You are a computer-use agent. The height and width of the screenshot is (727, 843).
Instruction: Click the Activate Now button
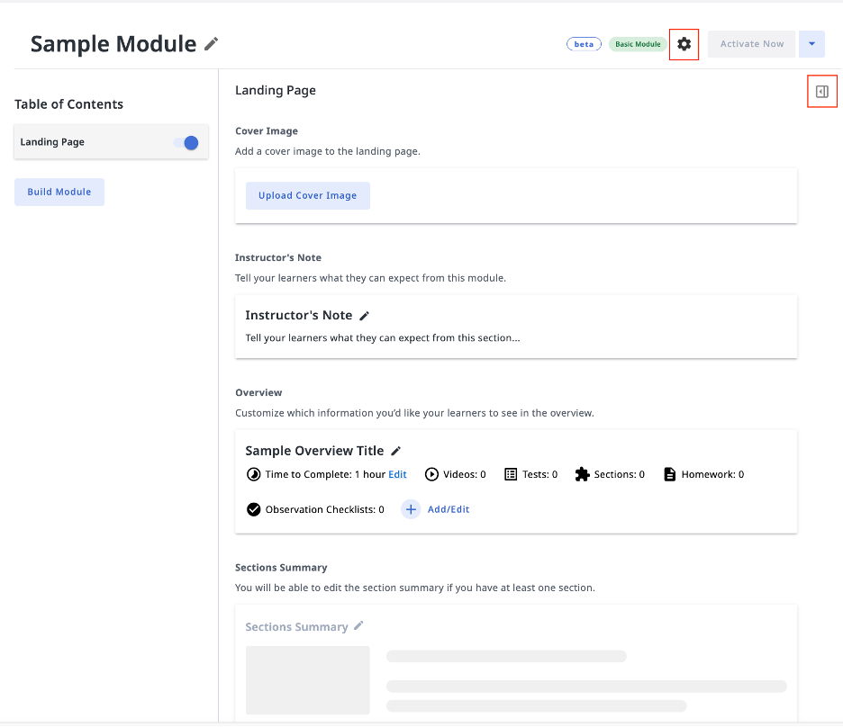(x=752, y=44)
